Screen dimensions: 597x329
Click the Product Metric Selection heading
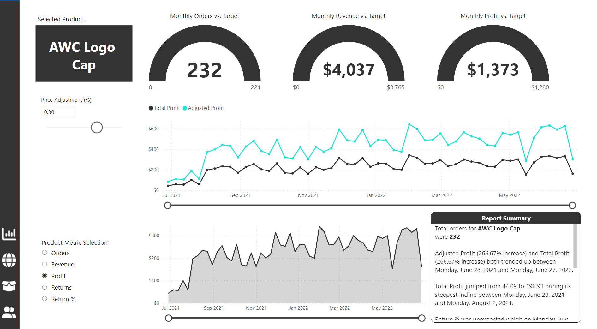click(75, 242)
